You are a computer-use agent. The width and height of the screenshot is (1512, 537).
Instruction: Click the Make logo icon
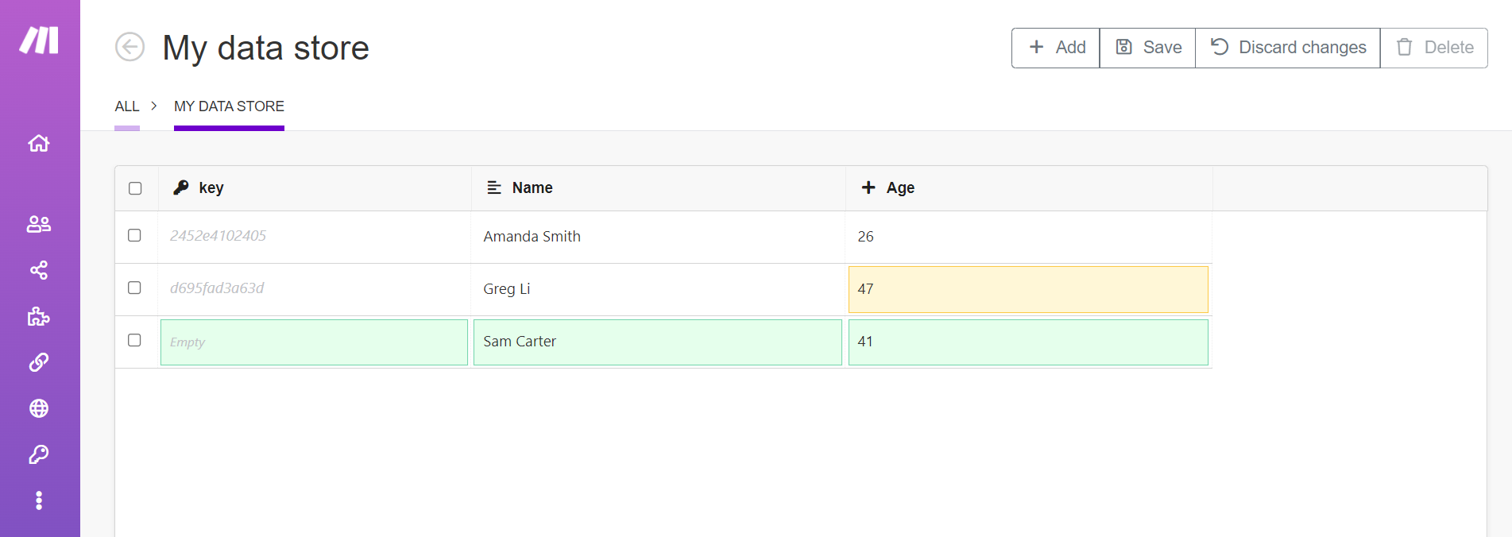(x=39, y=40)
